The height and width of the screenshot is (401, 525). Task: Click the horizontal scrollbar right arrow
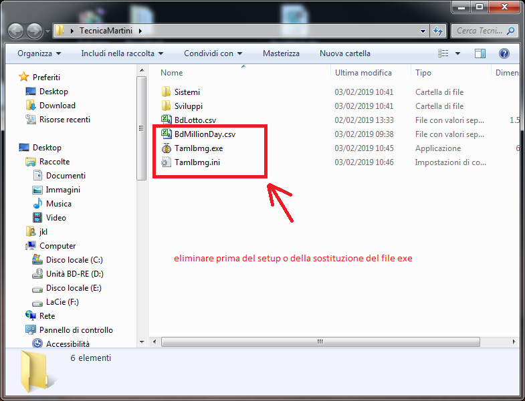(514, 342)
